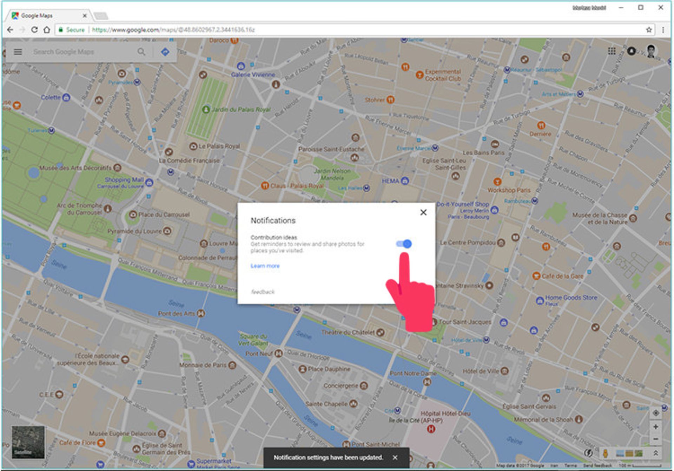Select Jardin du Palais Royal park marker
This screenshot has width=674, height=471.
[206, 110]
